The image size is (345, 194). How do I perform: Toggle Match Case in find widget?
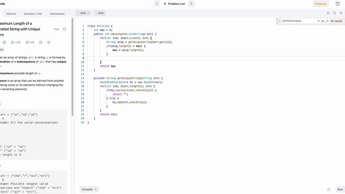(318, 21)
